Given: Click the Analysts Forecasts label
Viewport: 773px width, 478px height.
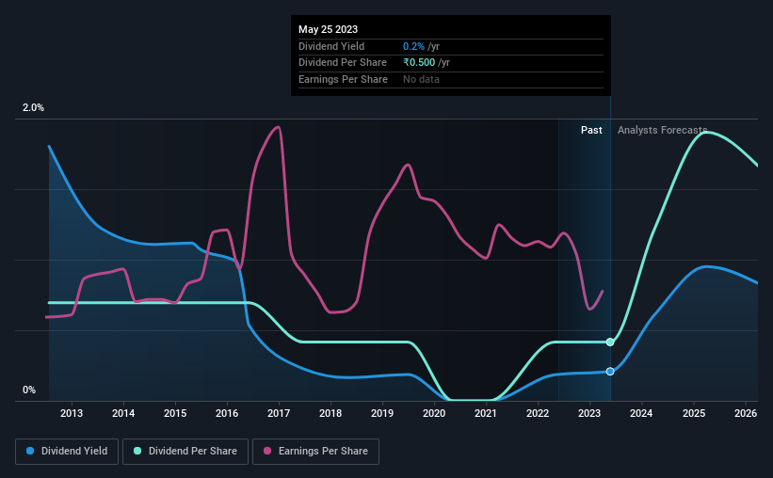Looking at the screenshot, I should pyautogui.click(x=662, y=130).
